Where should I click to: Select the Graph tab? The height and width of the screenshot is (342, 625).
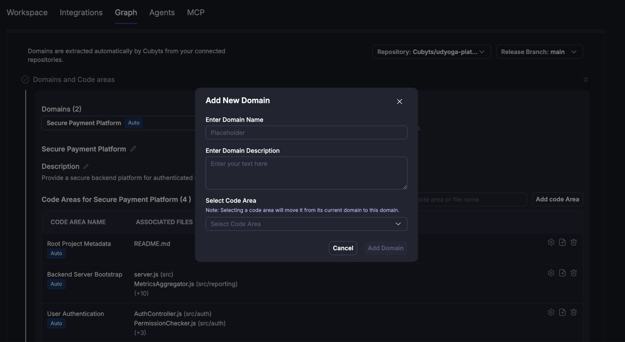click(126, 12)
